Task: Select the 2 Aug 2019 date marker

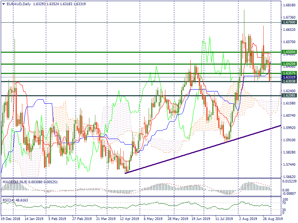Action: pos(247,219)
